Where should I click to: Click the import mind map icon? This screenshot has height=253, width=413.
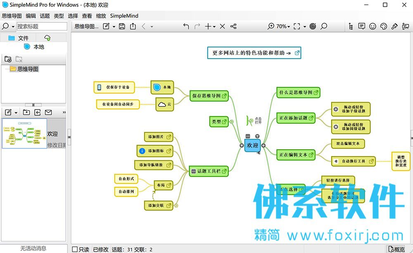pyautogui.click(x=26, y=112)
